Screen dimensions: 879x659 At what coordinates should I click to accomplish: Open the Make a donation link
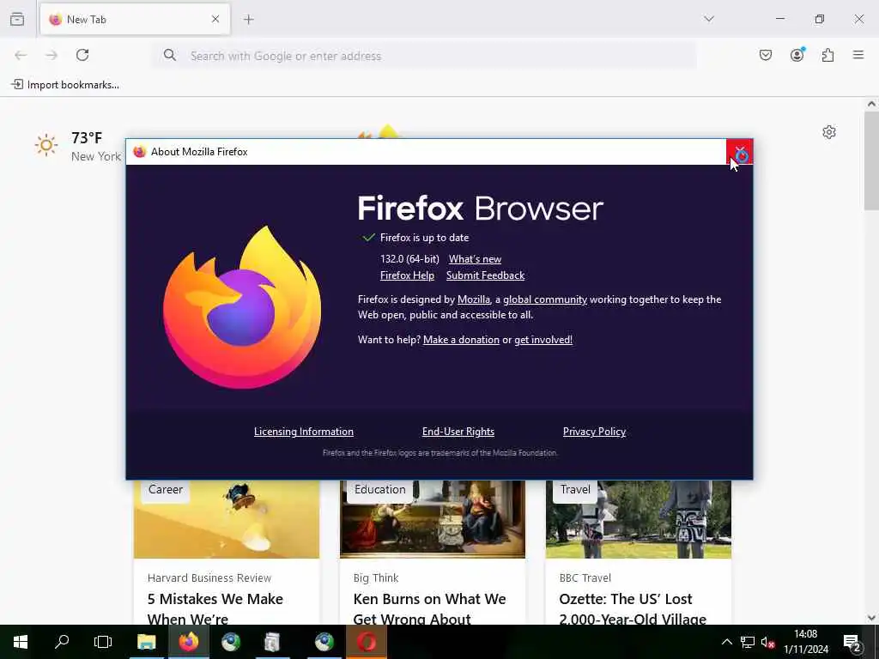pos(461,340)
